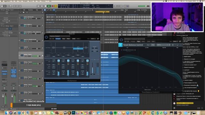This screenshot has width=205, height=115.
Task: Open the Select a source dropdown
Action: pos(150,90)
